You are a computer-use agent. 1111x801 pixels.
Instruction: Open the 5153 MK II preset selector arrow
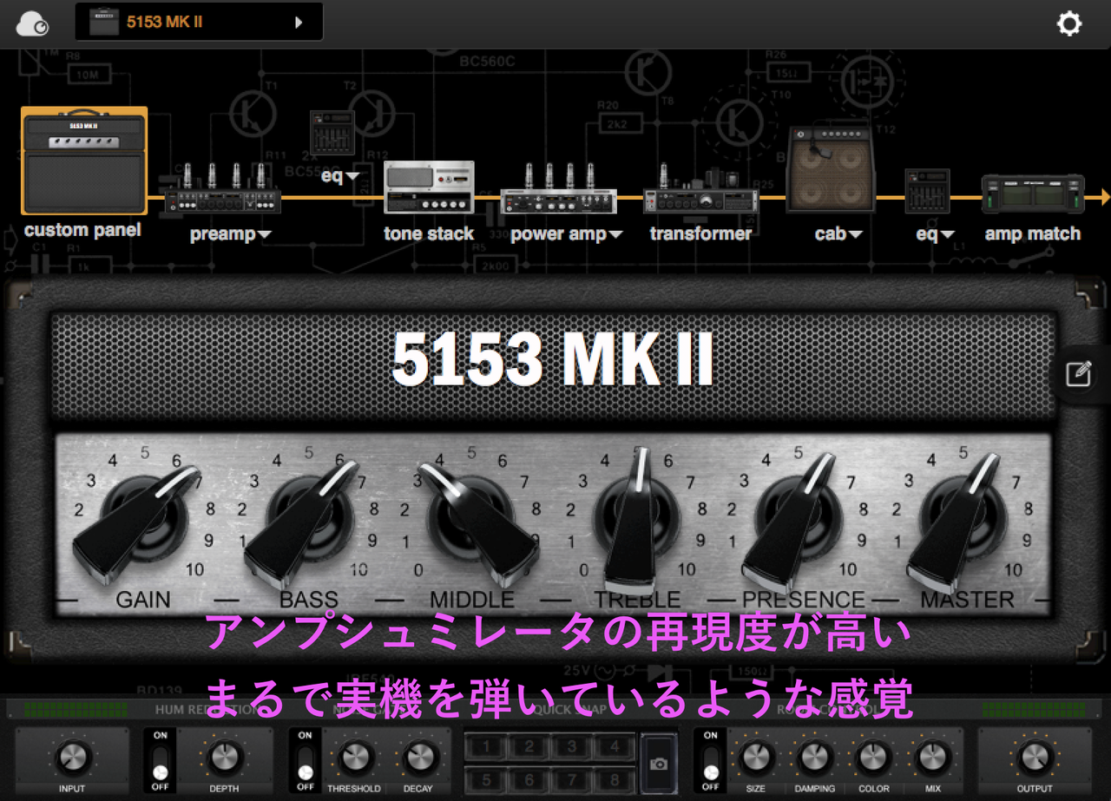(x=299, y=23)
